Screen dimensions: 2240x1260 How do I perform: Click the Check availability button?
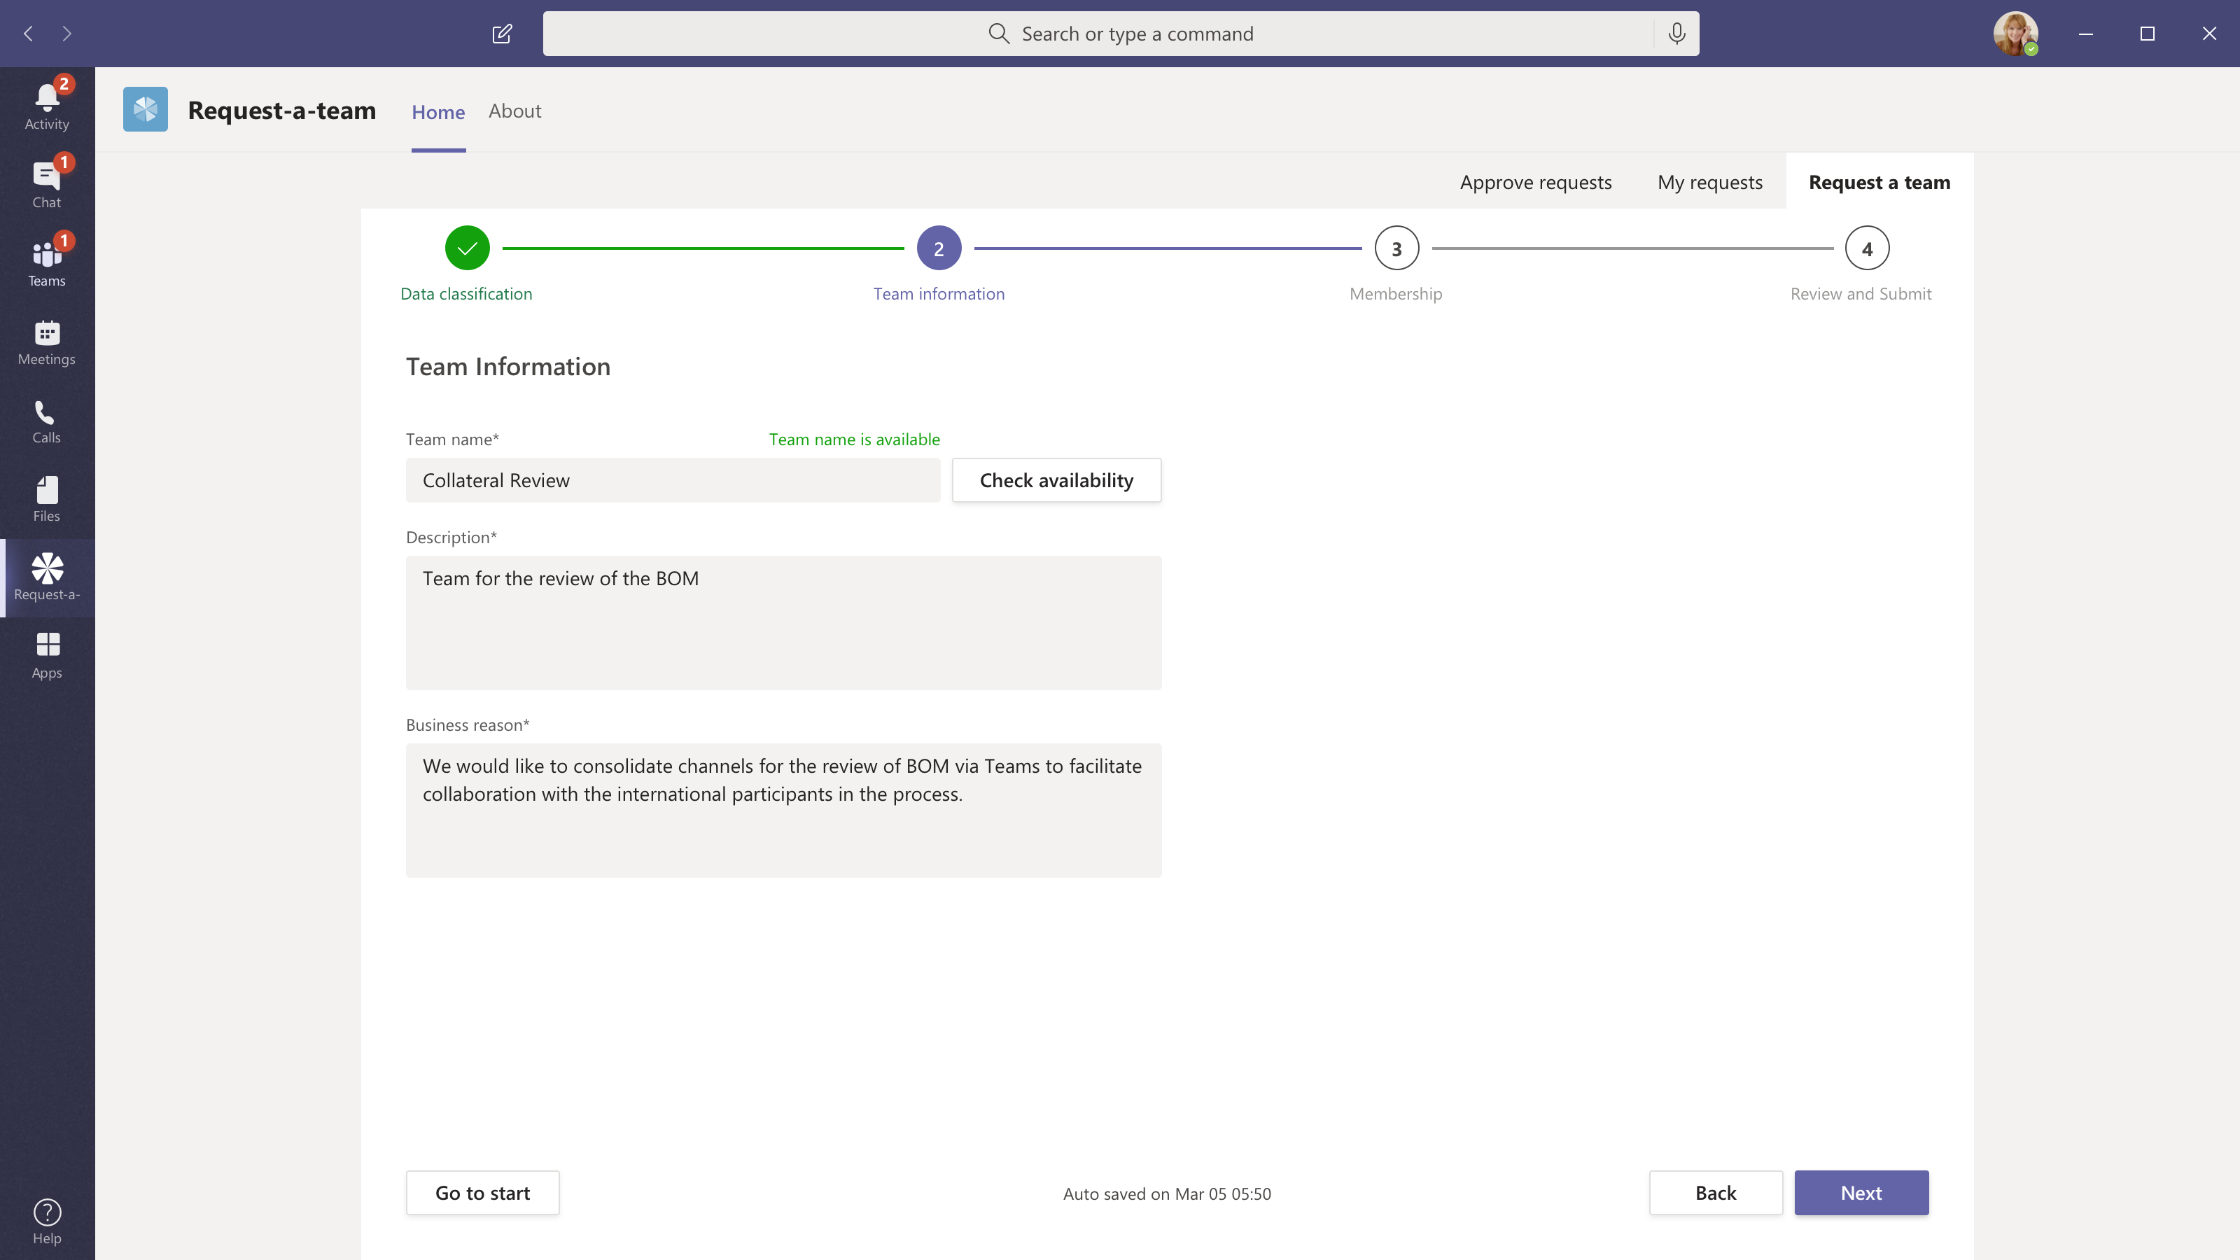pos(1056,480)
